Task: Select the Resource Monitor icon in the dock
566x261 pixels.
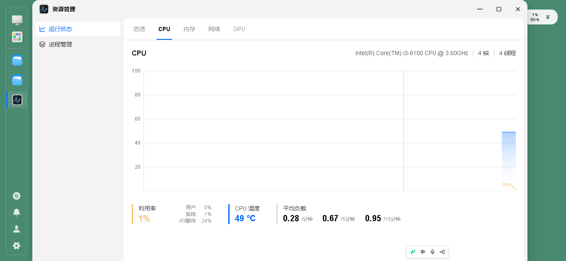Action: click(x=17, y=100)
